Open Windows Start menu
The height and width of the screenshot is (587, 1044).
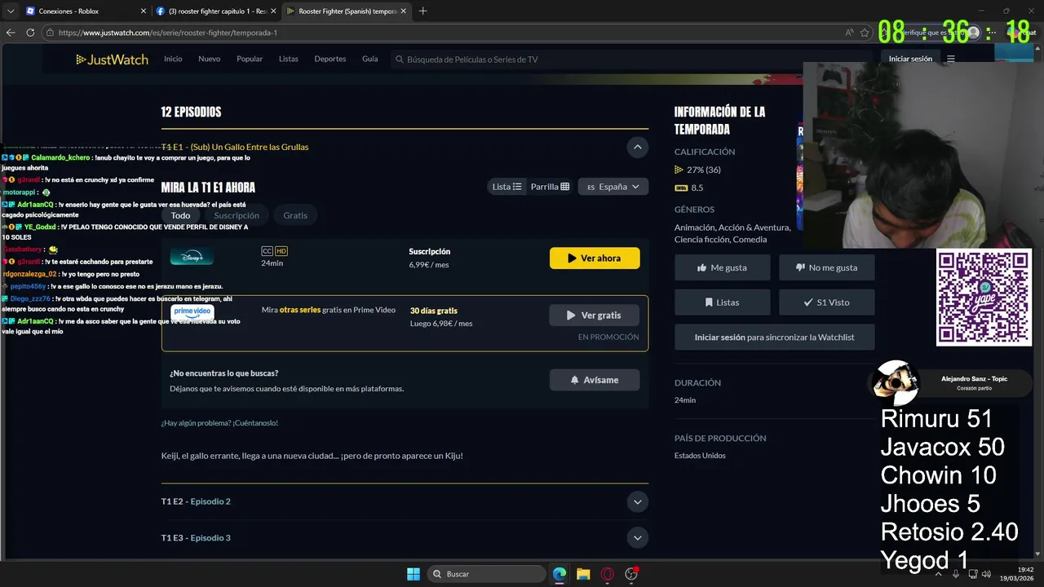pos(414,574)
